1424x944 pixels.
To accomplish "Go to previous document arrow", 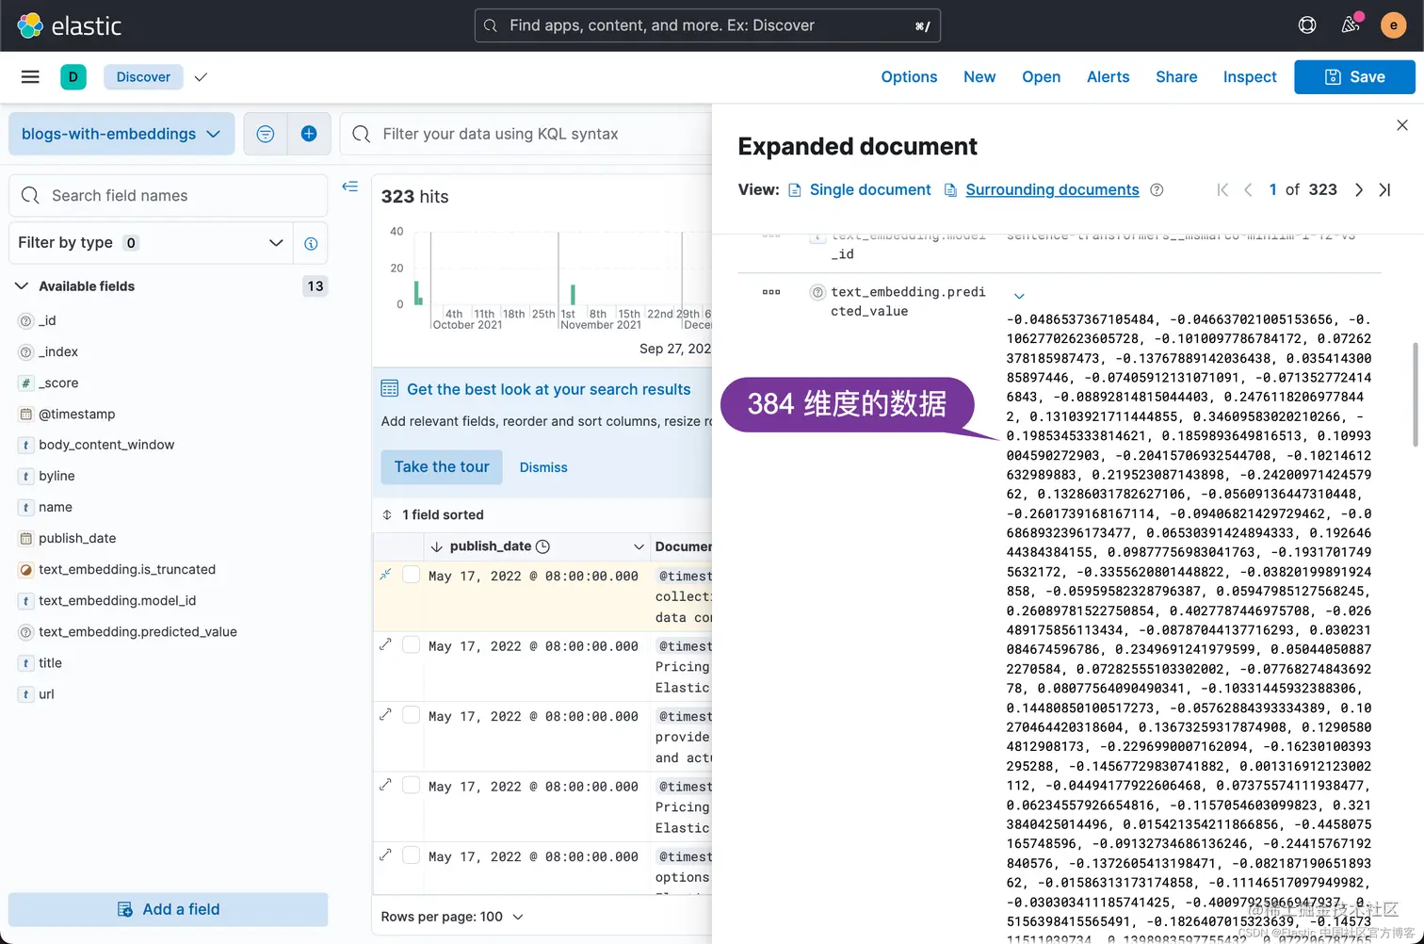I will click(x=1248, y=190).
